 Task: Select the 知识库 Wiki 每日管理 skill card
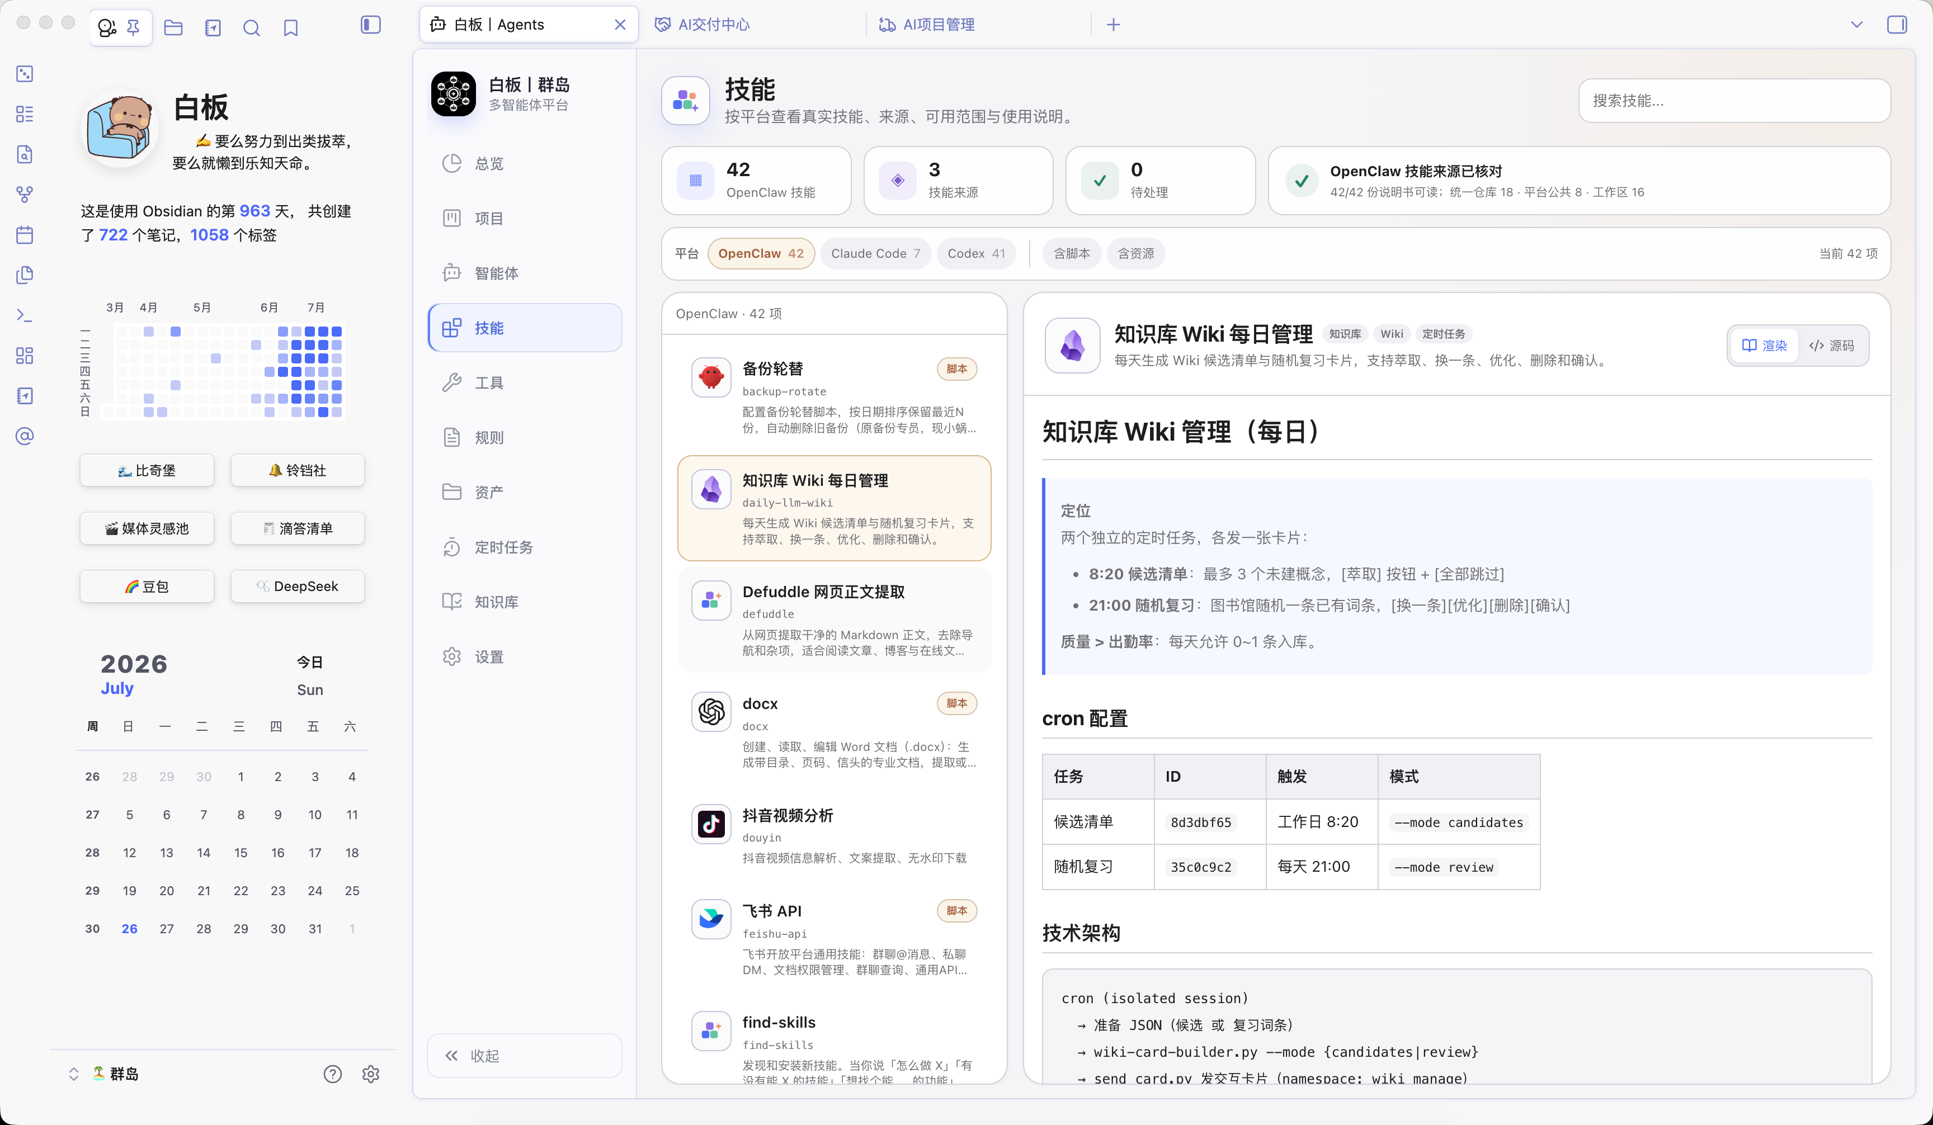(834, 508)
